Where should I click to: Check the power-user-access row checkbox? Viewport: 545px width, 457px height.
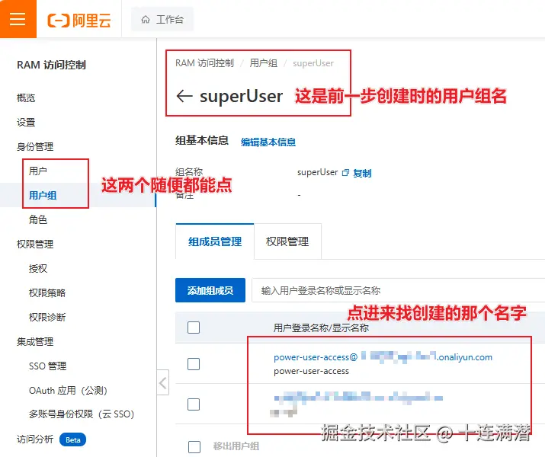[x=194, y=364]
